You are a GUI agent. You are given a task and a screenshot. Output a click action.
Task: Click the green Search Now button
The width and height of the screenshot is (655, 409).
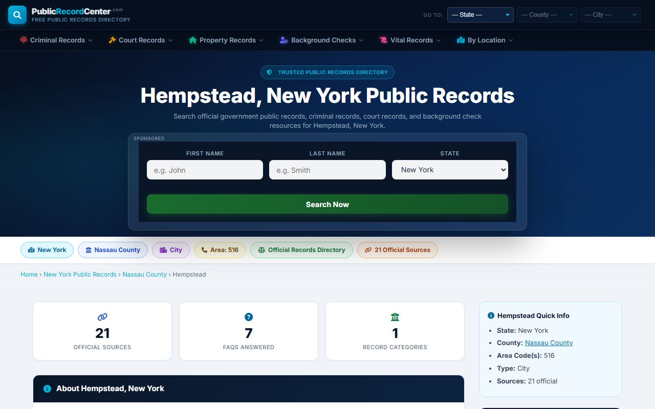[x=327, y=204]
